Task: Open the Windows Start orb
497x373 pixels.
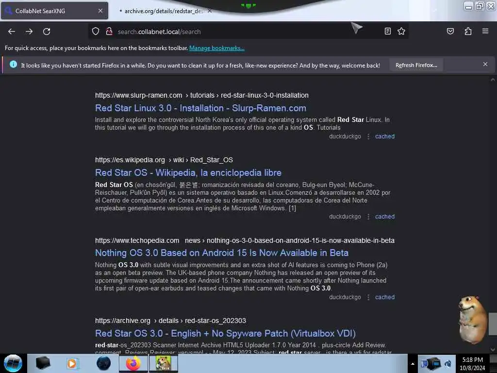Action: [13, 363]
